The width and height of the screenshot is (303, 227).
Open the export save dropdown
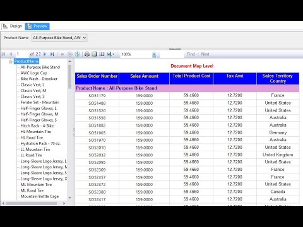click(110, 54)
